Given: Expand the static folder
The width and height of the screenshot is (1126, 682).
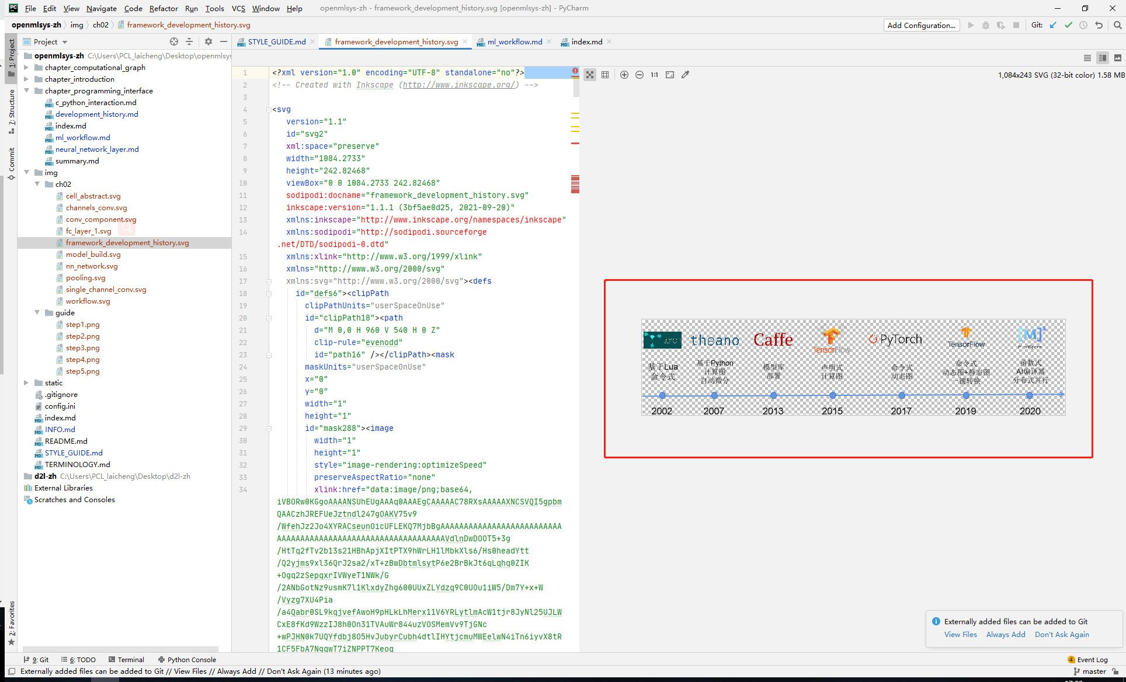Looking at the screenshot, I should (26, 382).
